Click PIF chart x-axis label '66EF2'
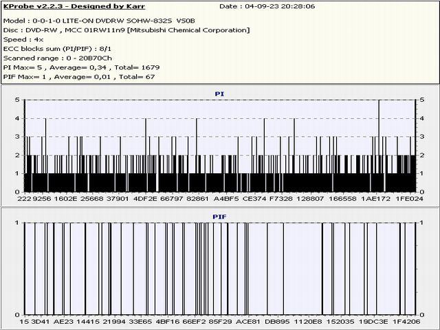 (194, 322)
